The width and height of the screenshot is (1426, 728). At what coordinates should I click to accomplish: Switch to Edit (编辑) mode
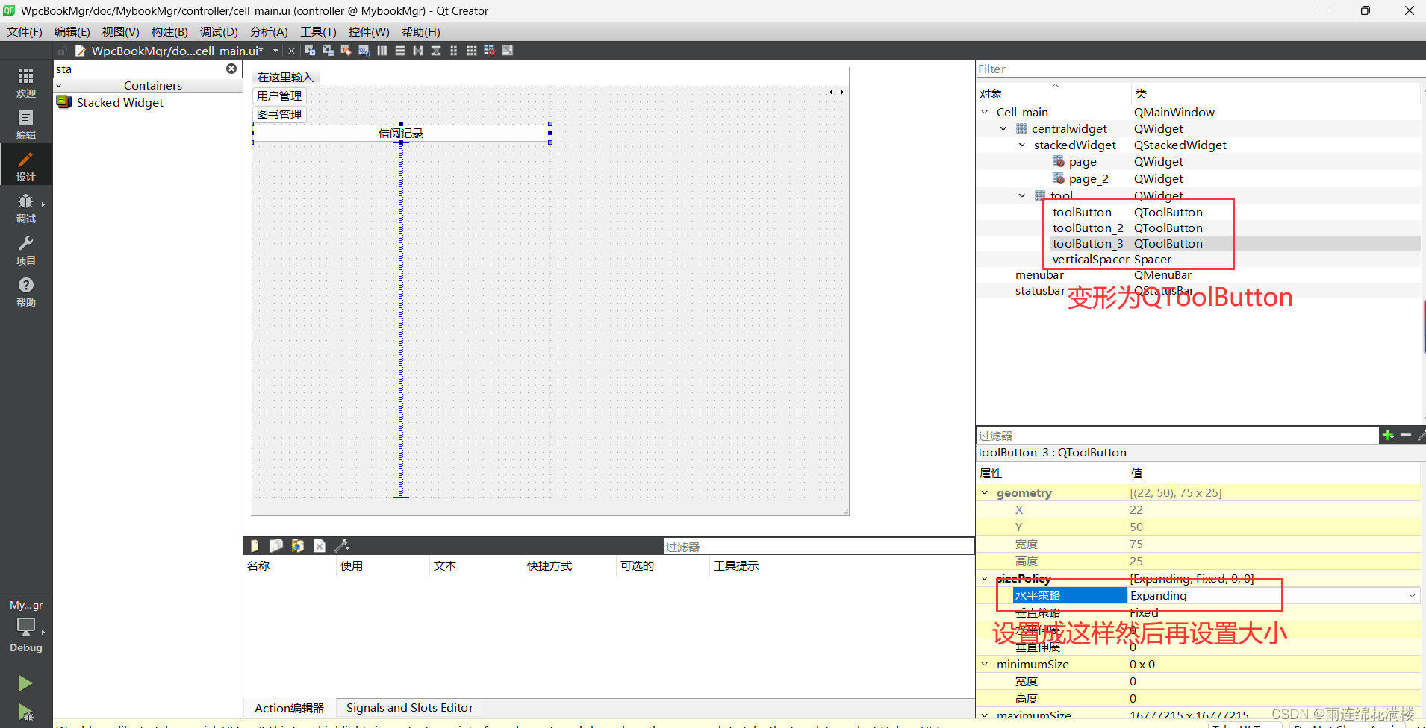coord(26,124)
